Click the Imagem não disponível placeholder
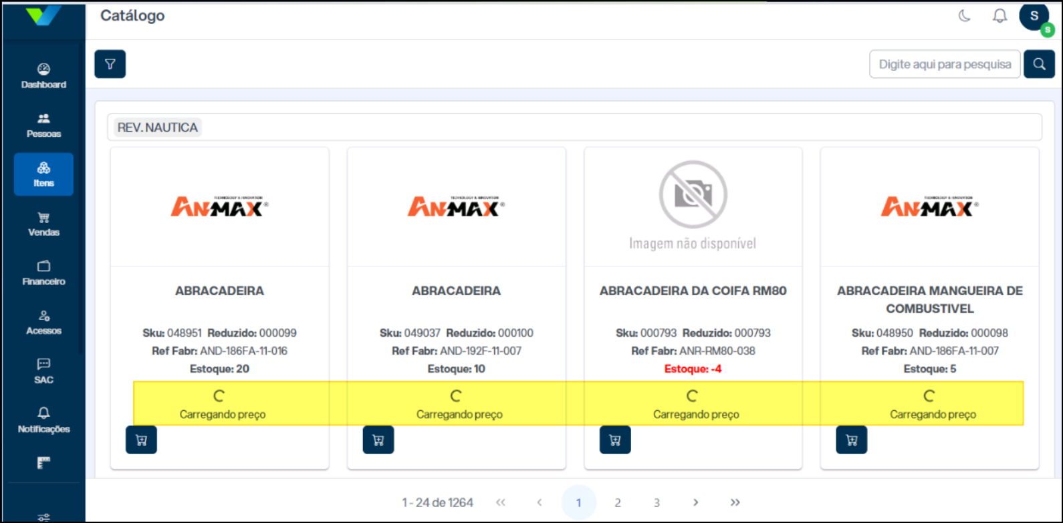This screenshot has height=523, width=1063. click(693, 206)
